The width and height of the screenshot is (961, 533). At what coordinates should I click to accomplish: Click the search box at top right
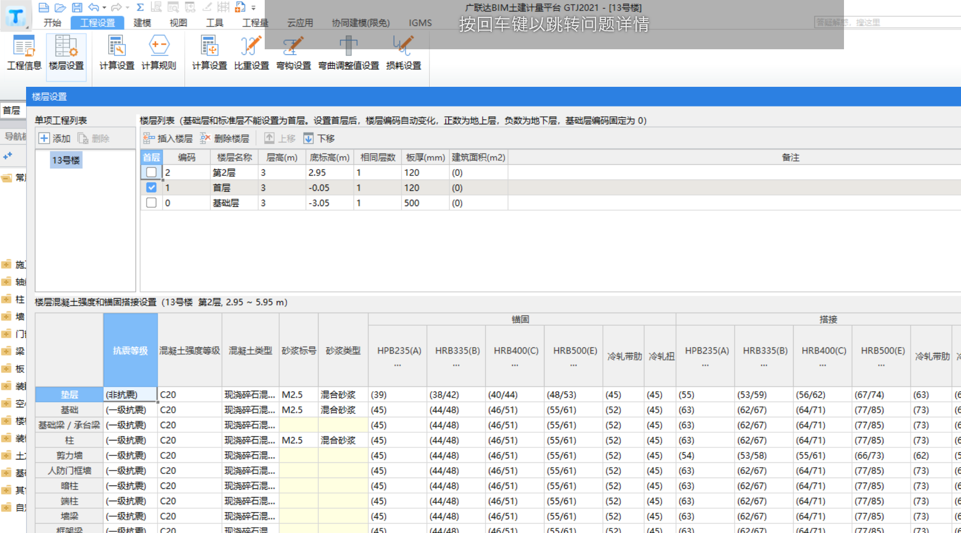click(887, 23)
